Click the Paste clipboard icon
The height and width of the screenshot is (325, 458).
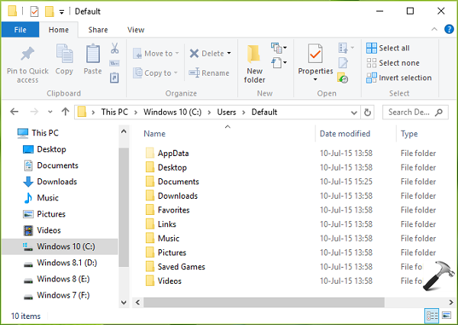pyautogui.click(x=93, y=54)
